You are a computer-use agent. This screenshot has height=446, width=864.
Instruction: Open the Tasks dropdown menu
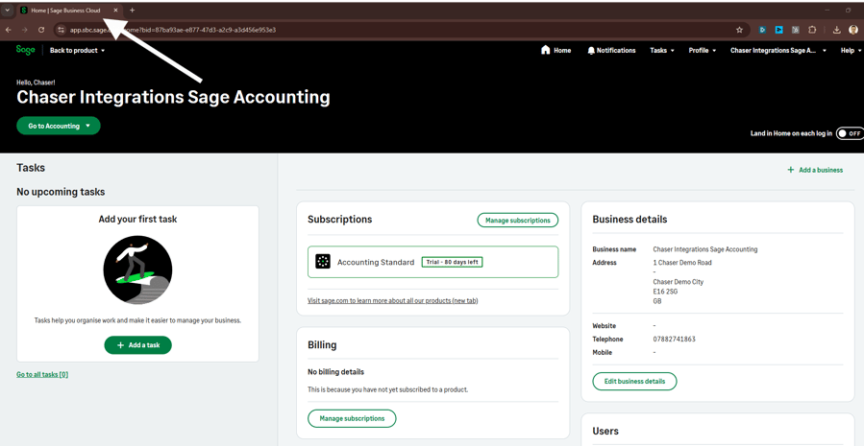(x=662, y=50)
